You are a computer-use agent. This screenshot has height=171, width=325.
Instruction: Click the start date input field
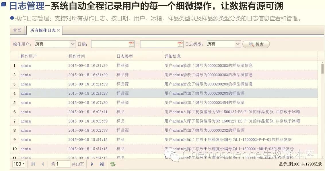(x=110, y=44)
